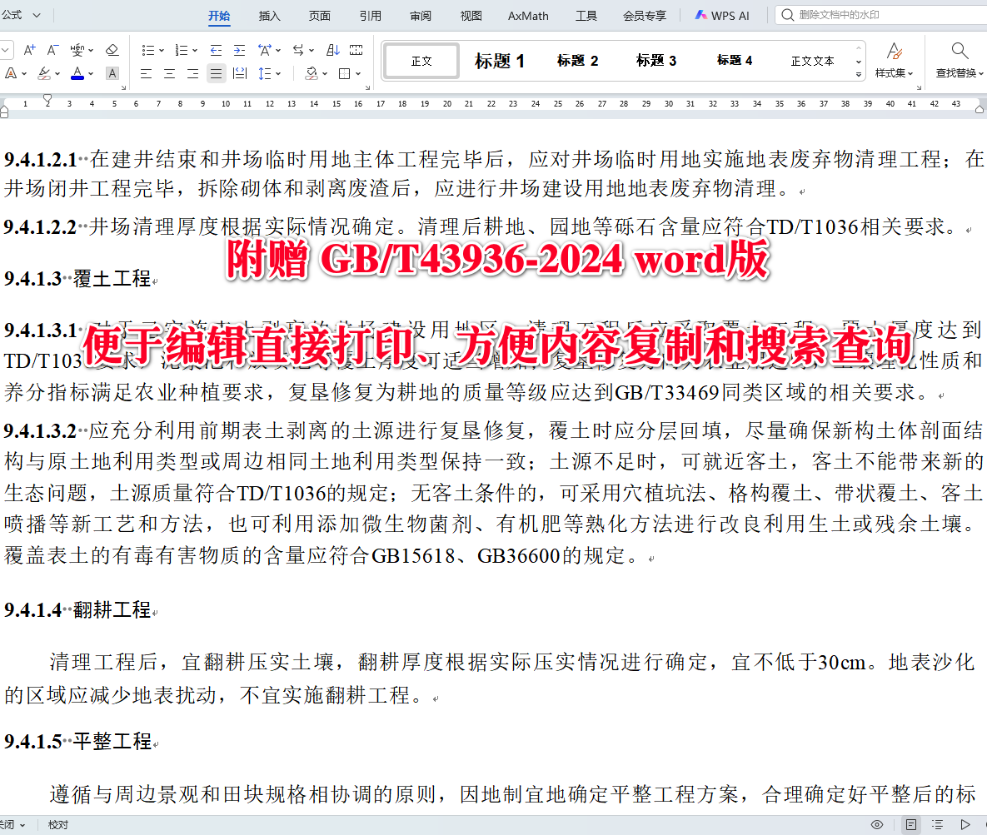
Task: Open 样式集 style set tool
Action: (895, 62)
